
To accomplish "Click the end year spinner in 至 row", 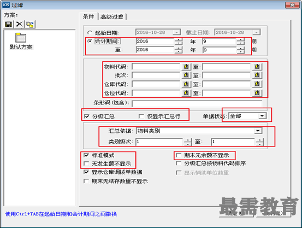I will [x=179, y=50].
